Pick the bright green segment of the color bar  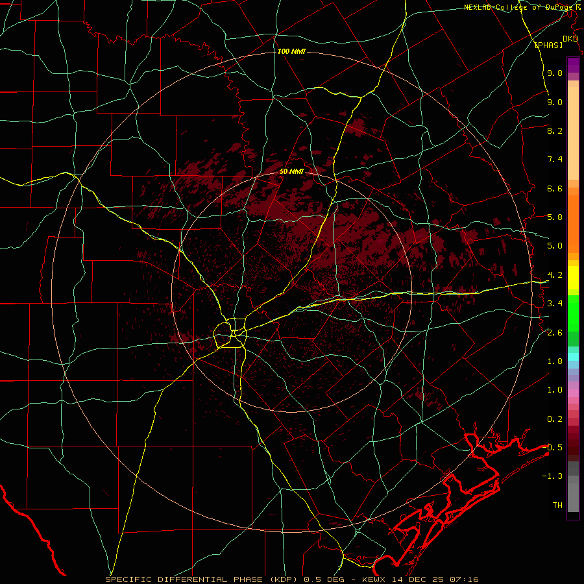pyautogui.click(x=573, y=313)
